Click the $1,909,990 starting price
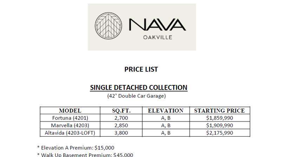This screenshot has height=157, width=281. 219,125
